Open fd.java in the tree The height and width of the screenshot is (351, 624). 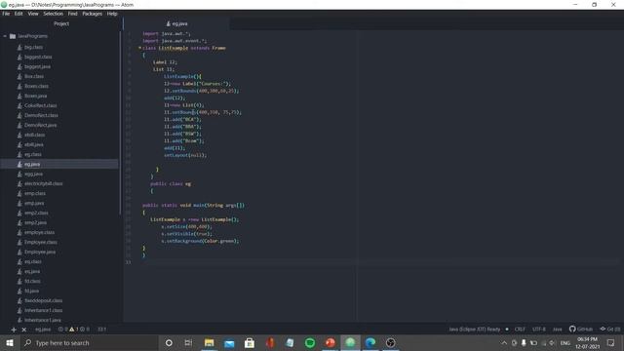tap(31, 291)
